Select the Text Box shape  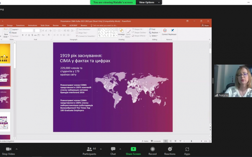(99, 30)
